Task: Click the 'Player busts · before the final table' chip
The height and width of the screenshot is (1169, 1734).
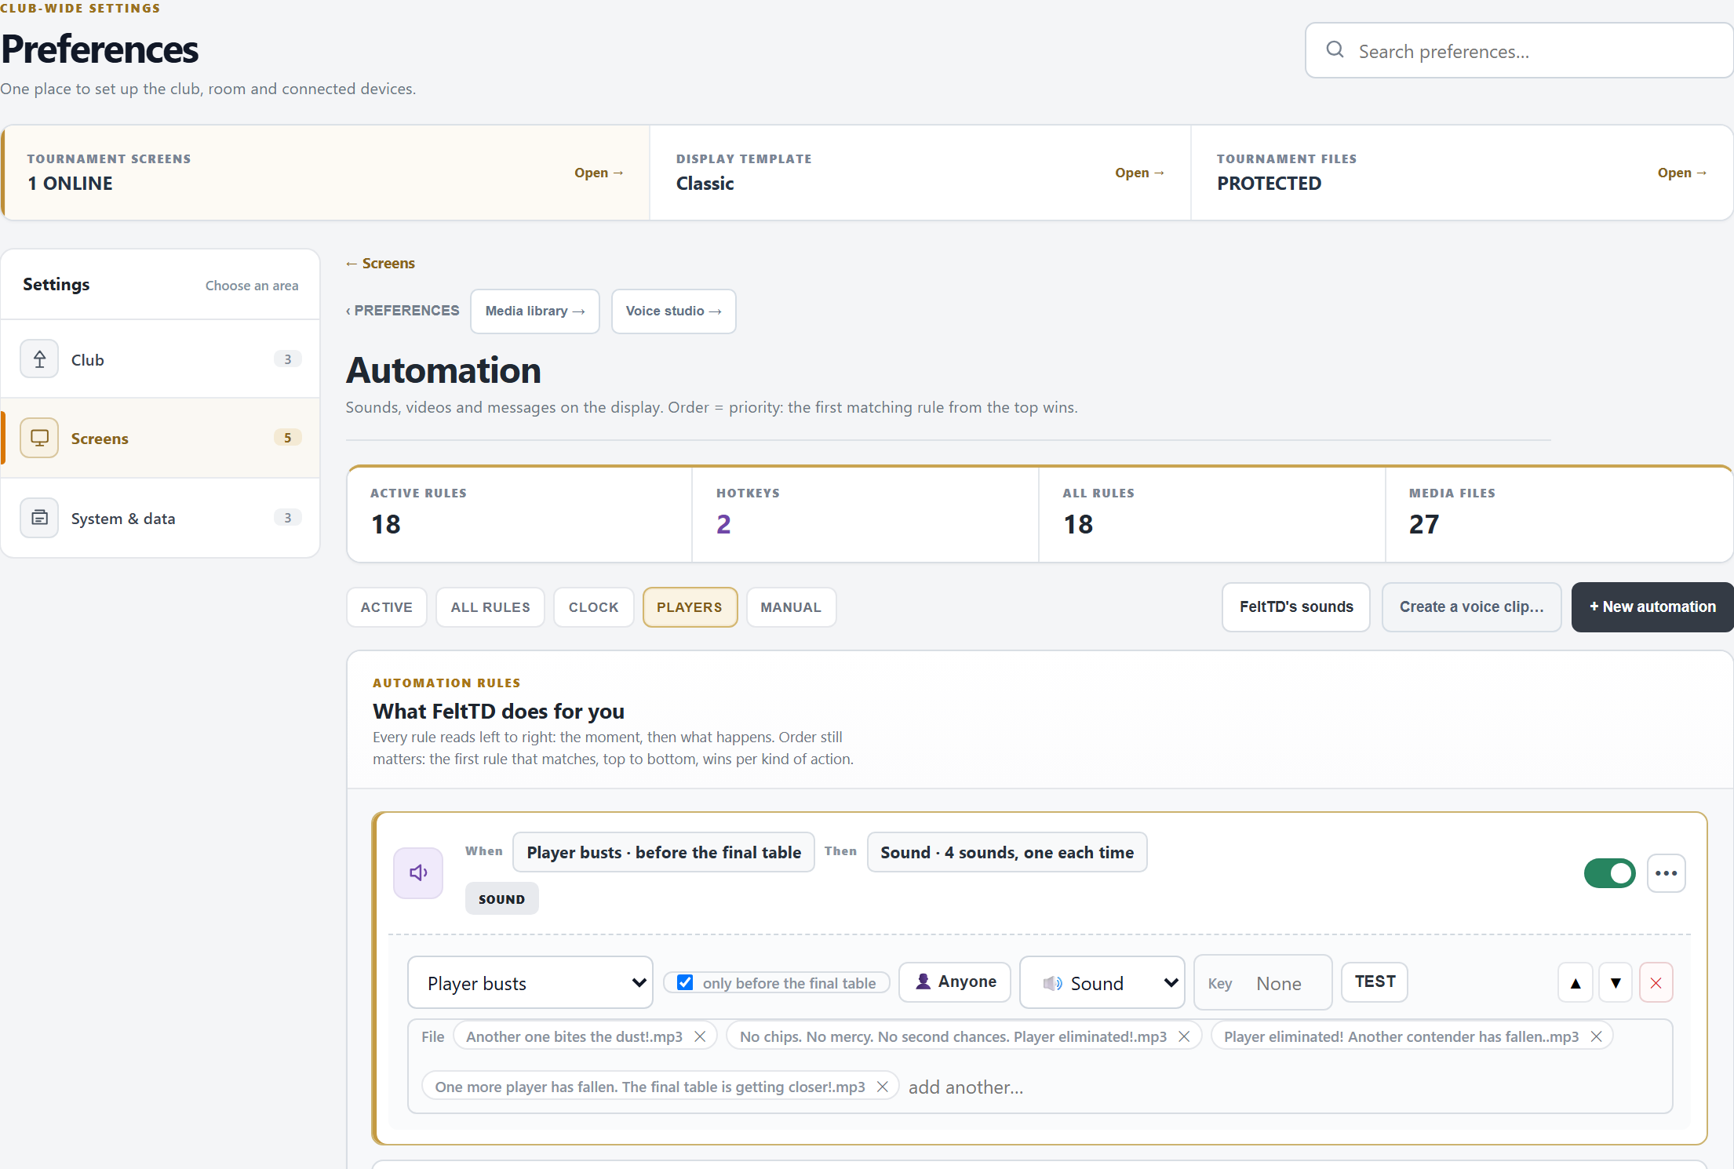Action: coord(664,852)
